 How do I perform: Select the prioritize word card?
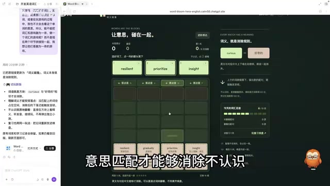coord(160,68)
